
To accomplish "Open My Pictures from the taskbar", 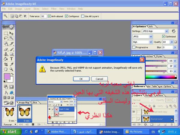I will coord(136,132).
